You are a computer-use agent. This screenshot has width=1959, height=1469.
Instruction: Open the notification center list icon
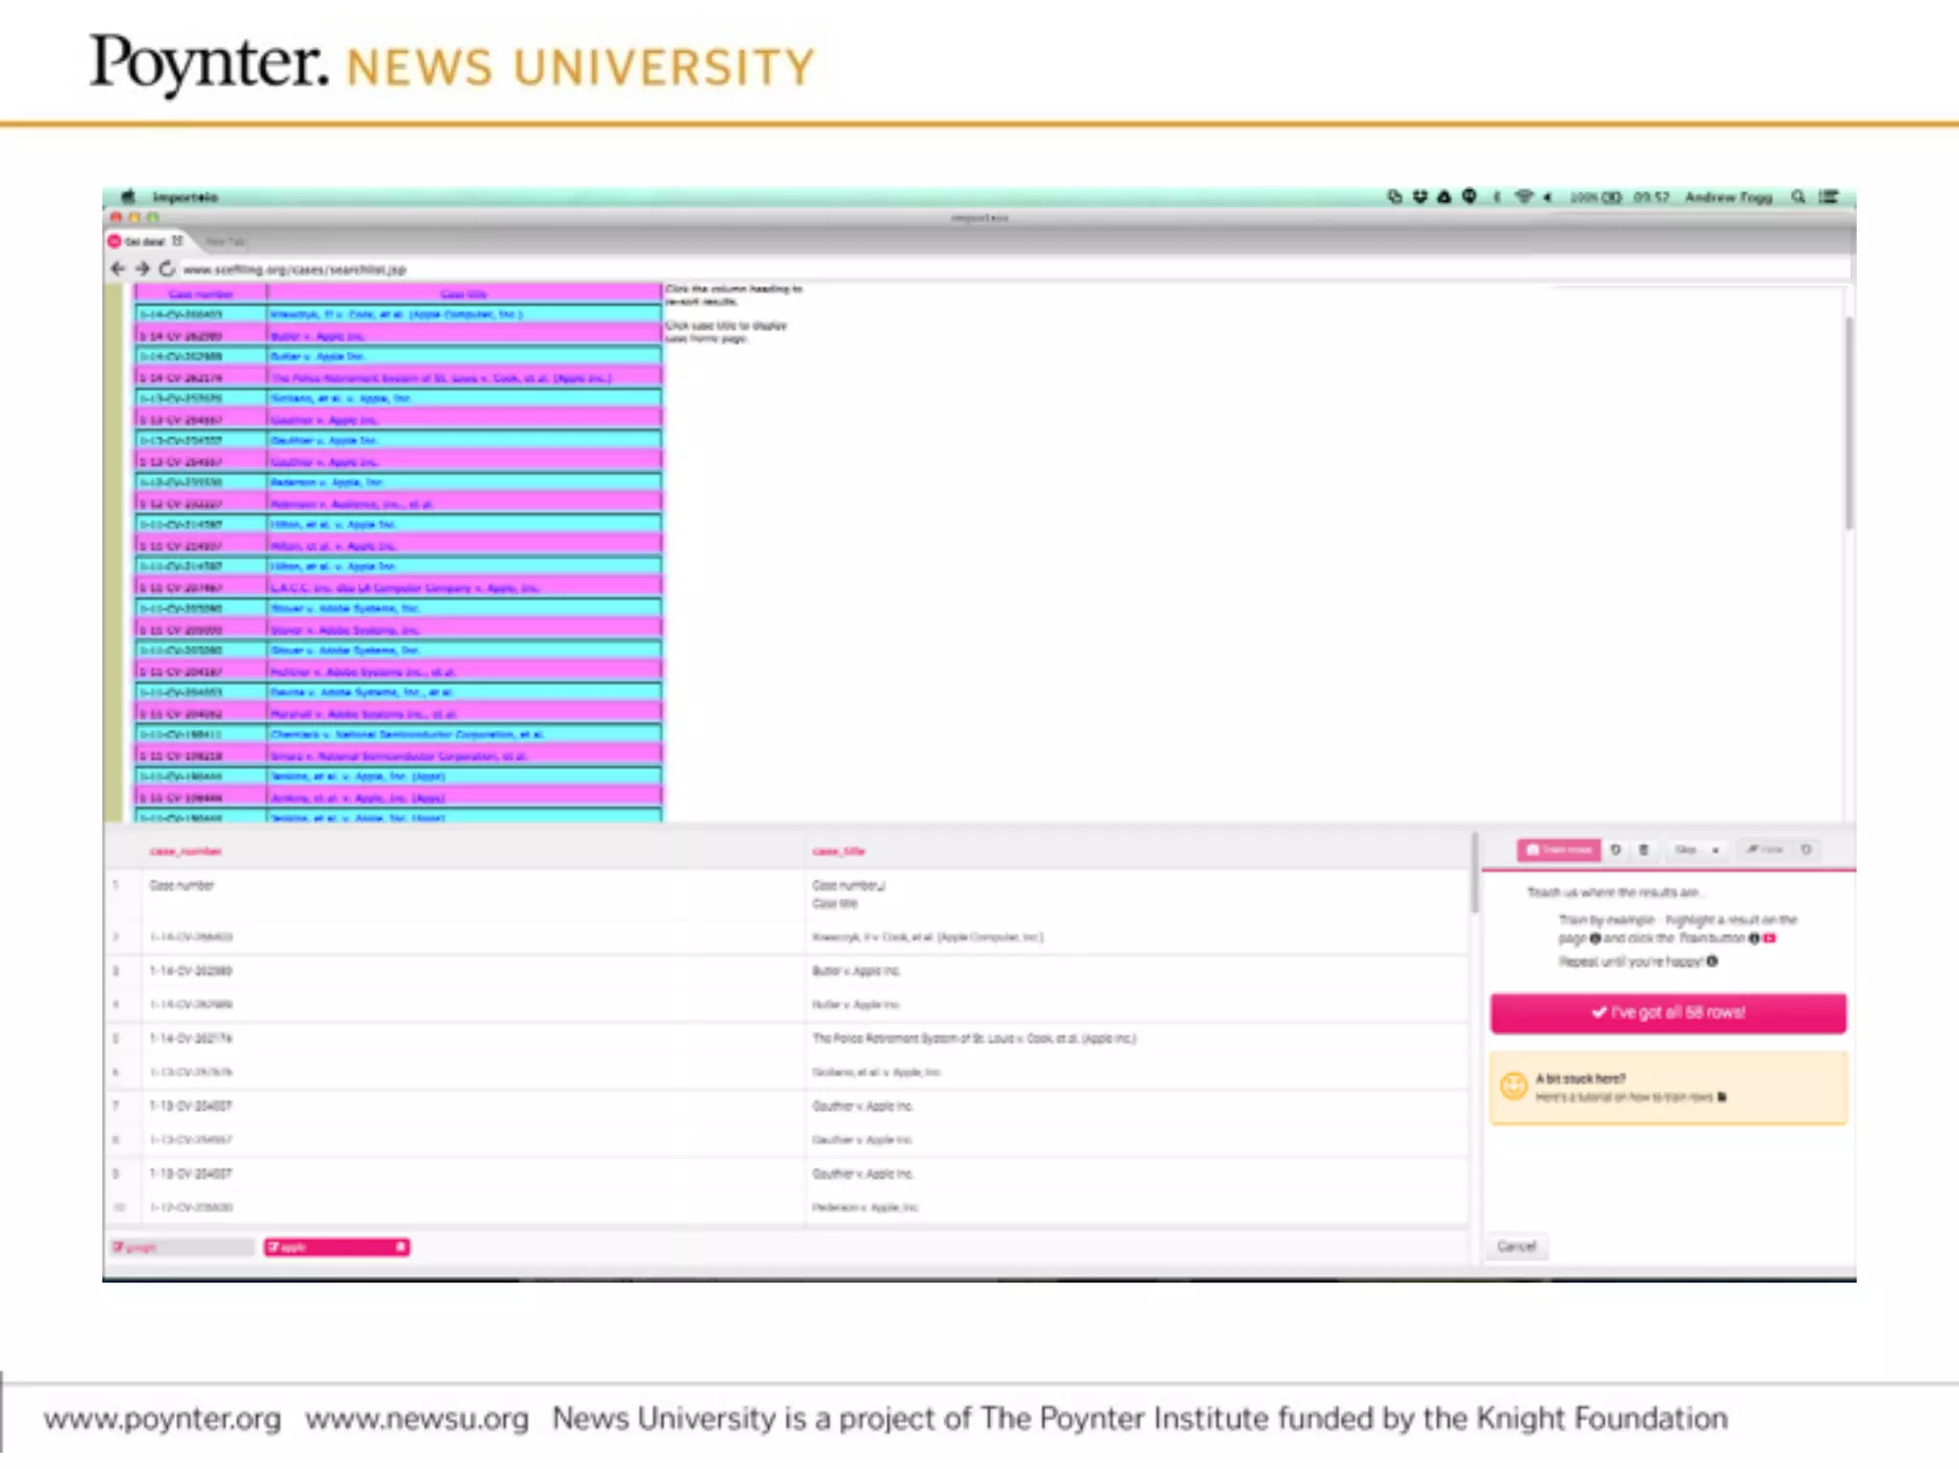pyautogui.click(x=1829, y=197)
